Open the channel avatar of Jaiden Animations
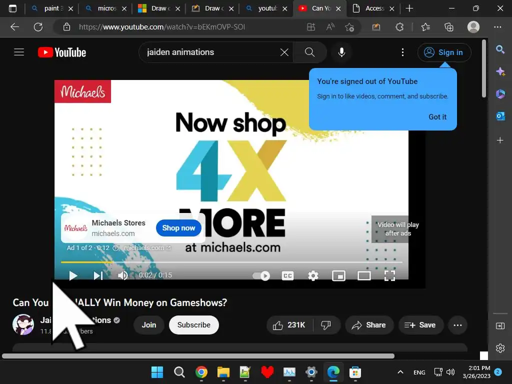Image resolution: width=512 pixels, height=384 pixels. coord(23,324)
